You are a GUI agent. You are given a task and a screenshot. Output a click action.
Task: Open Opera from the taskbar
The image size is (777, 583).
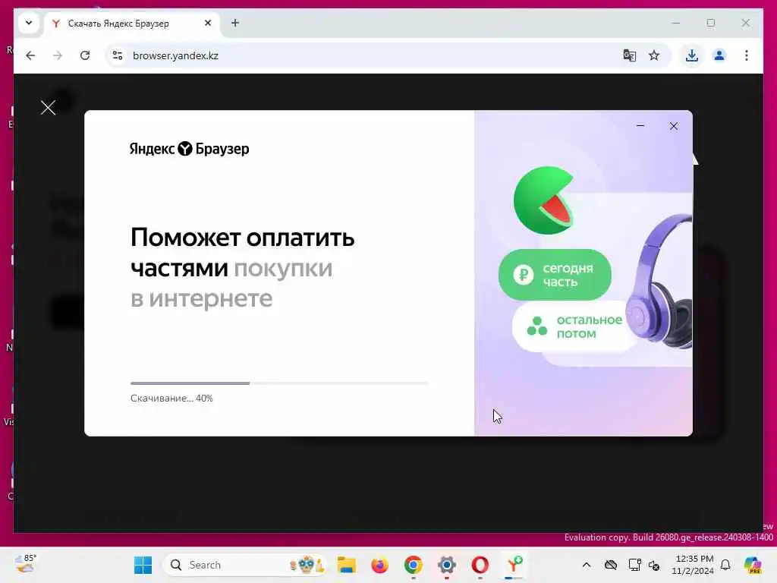pos(480,565)
